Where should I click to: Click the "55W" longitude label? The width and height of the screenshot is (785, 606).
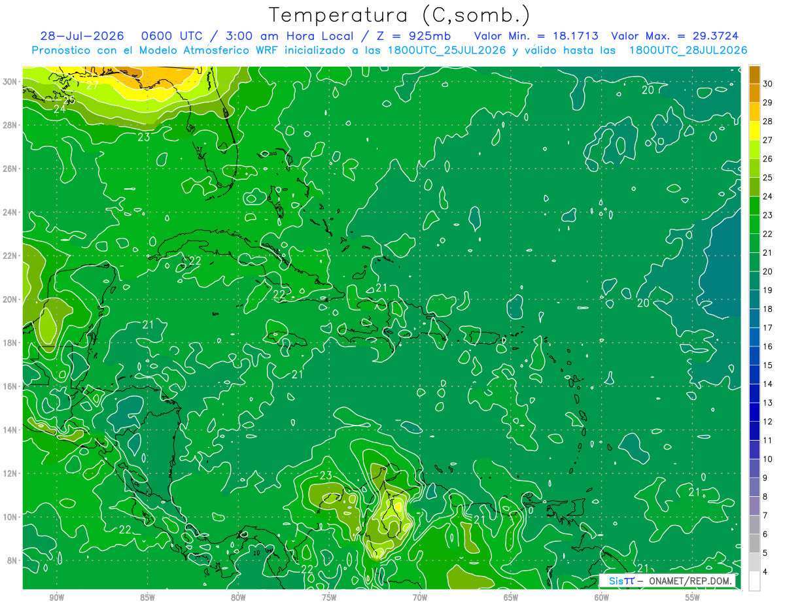click(693, 598)
